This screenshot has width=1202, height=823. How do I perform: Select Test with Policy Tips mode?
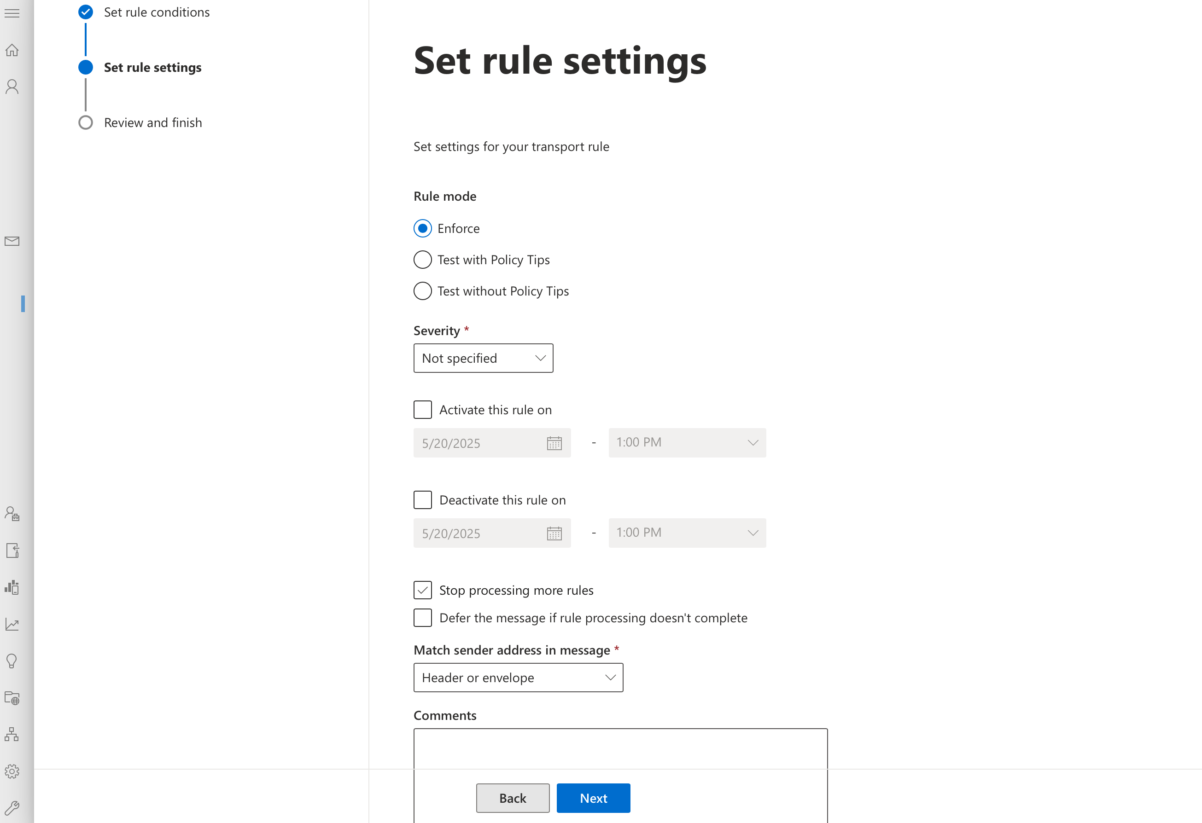423,260
